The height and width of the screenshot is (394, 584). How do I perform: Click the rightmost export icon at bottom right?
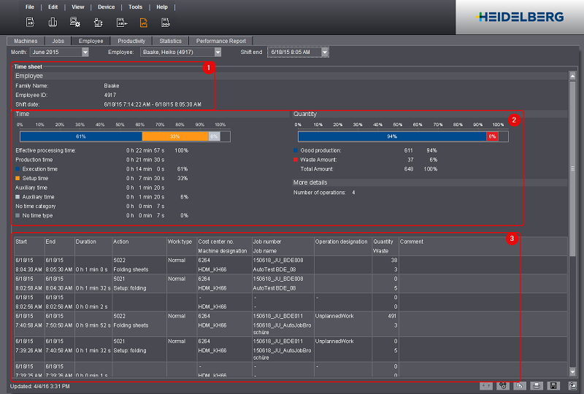click(572, 385)
